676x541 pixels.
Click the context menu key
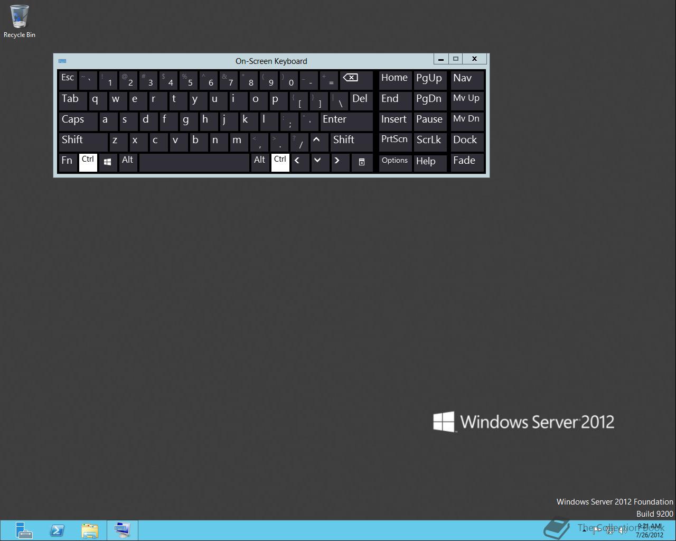pos(362,163)
